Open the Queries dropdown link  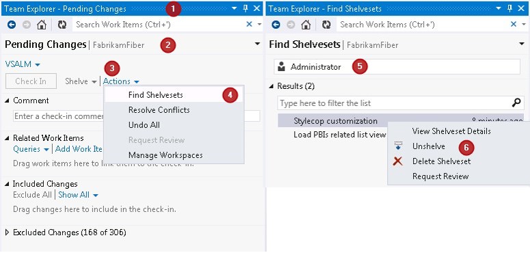31,149
